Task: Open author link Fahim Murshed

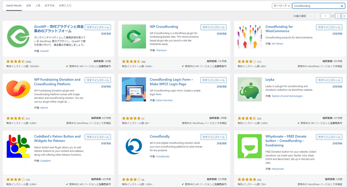Action: (164, 100)
